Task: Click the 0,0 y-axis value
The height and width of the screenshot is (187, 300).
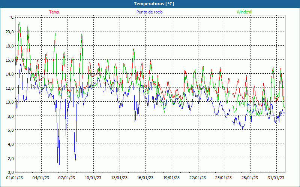Action: point(10,172)
